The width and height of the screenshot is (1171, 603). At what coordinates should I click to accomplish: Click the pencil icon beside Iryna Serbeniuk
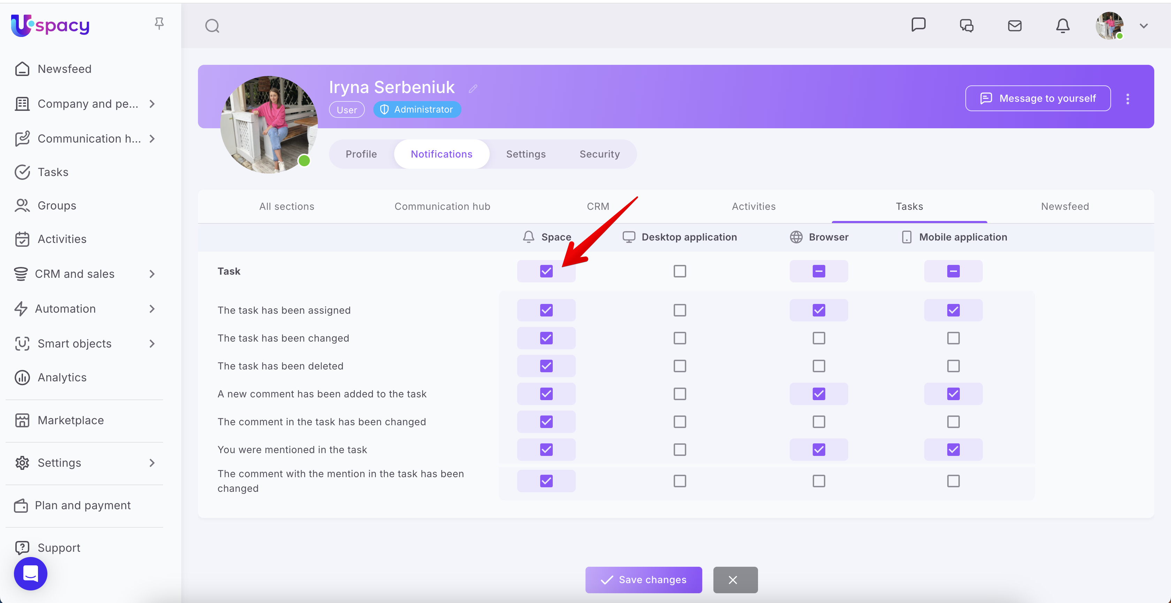(473, 89)
